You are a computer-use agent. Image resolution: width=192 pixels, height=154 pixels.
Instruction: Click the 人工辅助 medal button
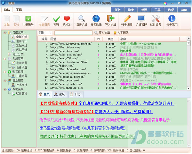pyautogui.click(x=121, y=33)
